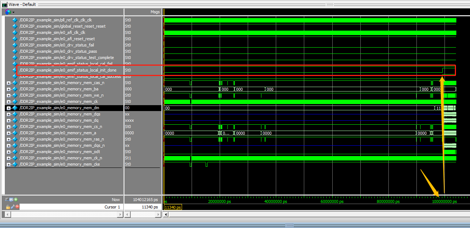Screen dimensions: 470x228
Task: Select the Cursor 1 label
Action: coord(112,207)
